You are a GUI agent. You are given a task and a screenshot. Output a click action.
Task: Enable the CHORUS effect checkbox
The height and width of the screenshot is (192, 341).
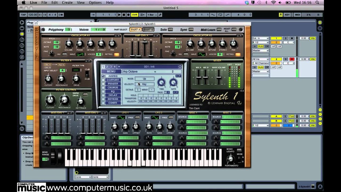point(103,87)
